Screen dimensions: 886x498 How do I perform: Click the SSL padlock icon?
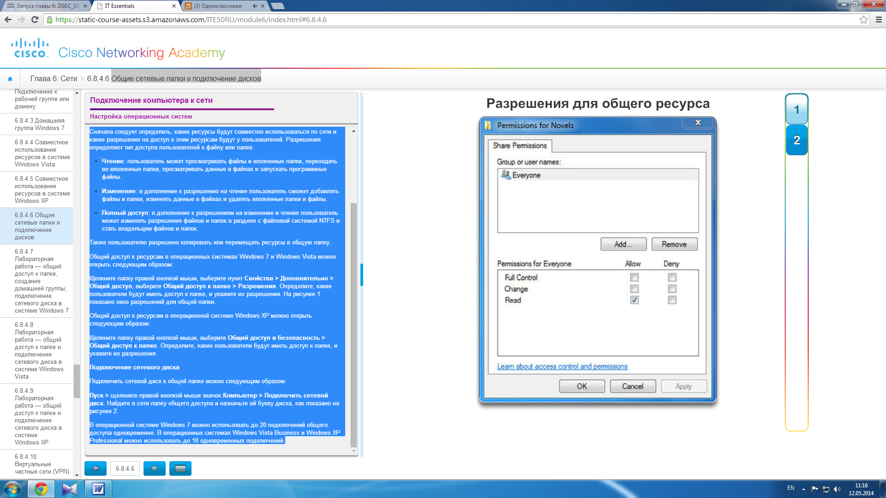point(50,19)
